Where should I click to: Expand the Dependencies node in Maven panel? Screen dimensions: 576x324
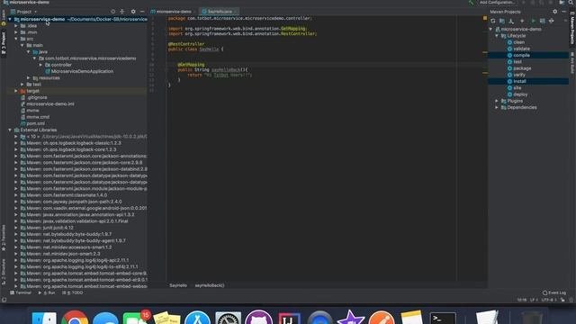click(x=497, y=108)
